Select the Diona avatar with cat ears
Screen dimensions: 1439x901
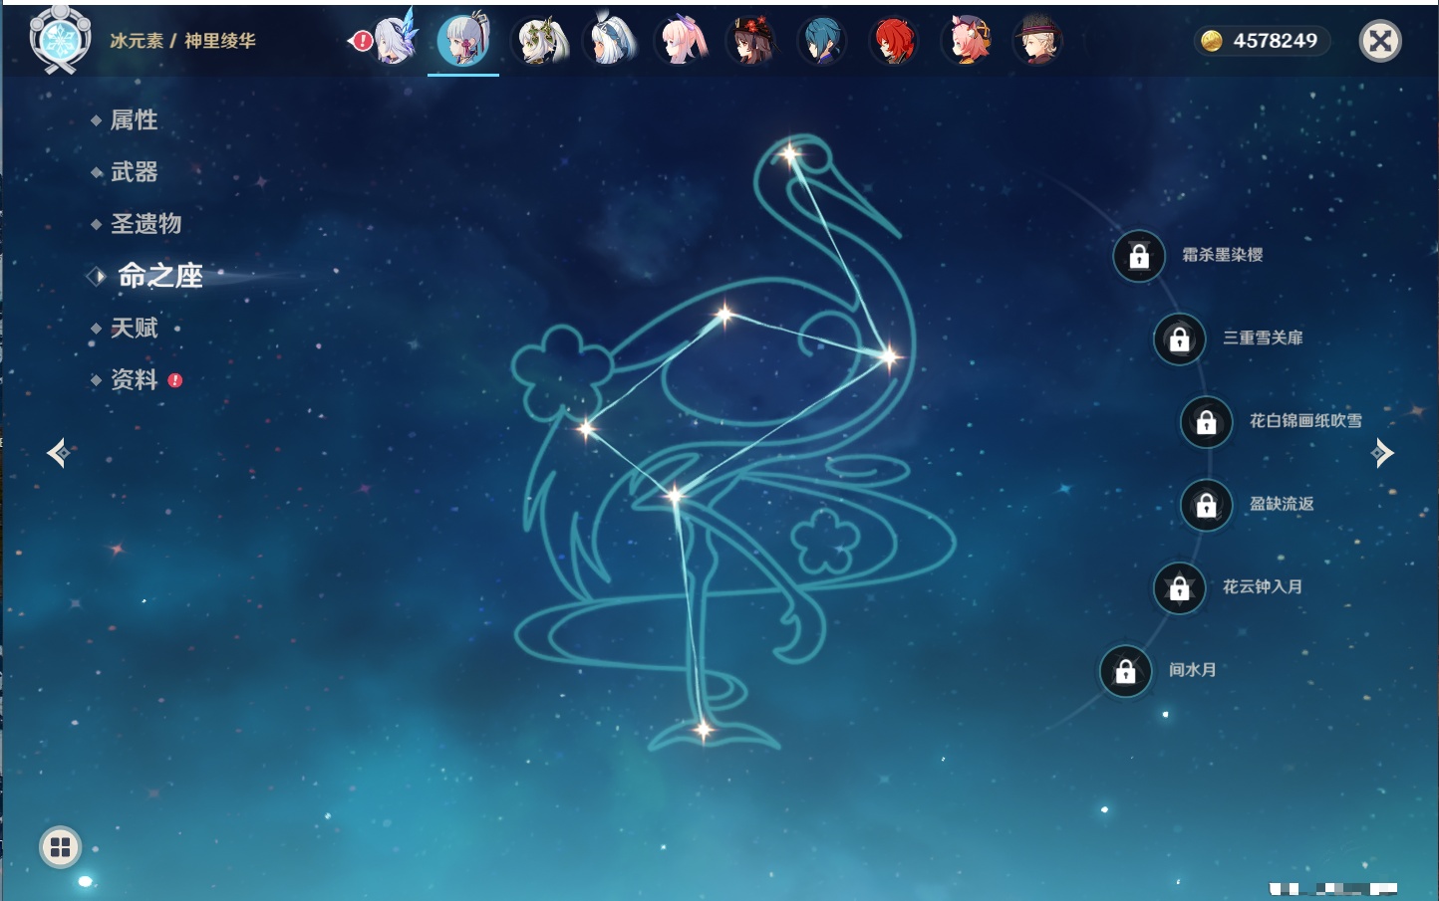967,41
